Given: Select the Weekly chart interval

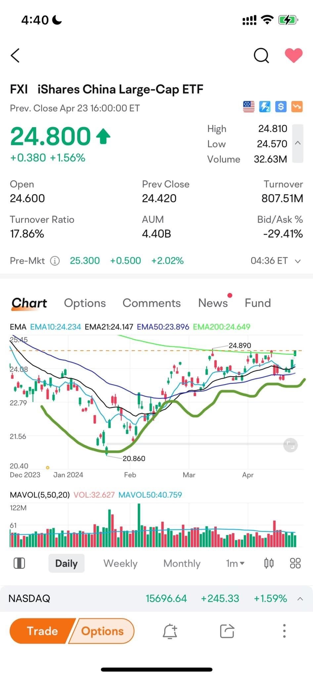Looking at the screenshot, I should pos(120,563).
